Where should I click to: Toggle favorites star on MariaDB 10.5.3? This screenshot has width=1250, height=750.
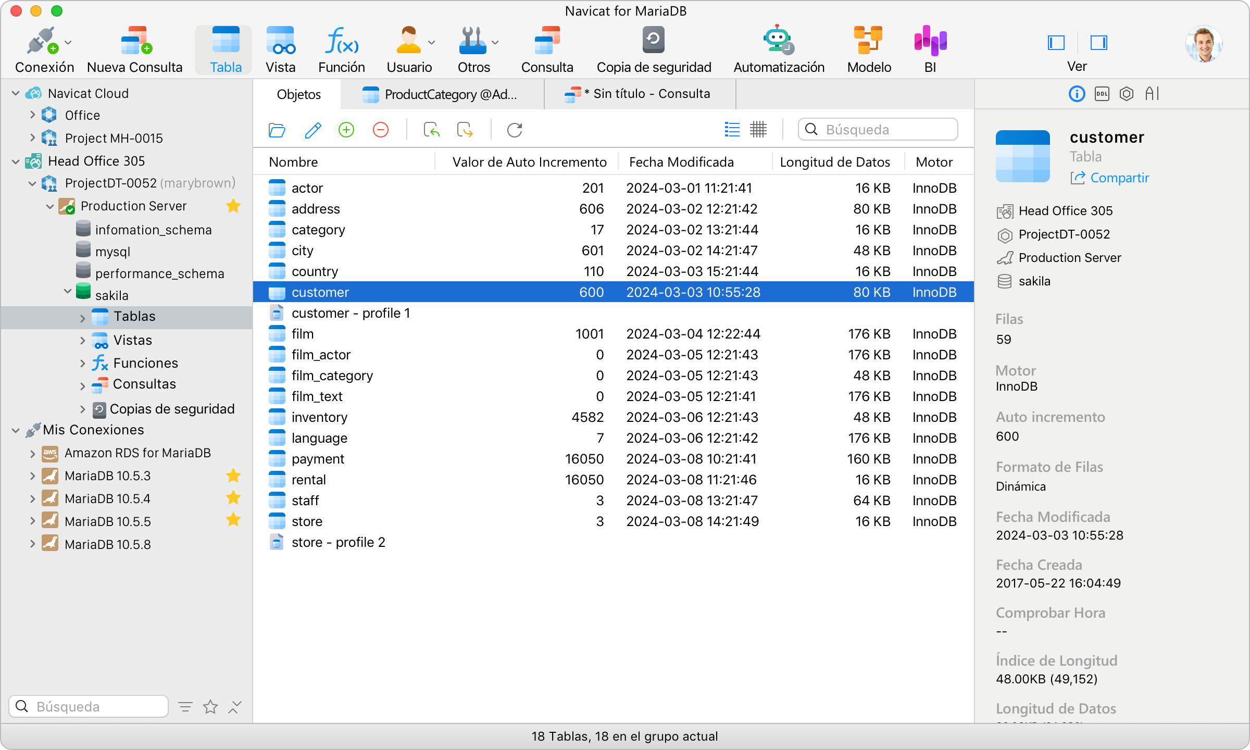[233, 476]
